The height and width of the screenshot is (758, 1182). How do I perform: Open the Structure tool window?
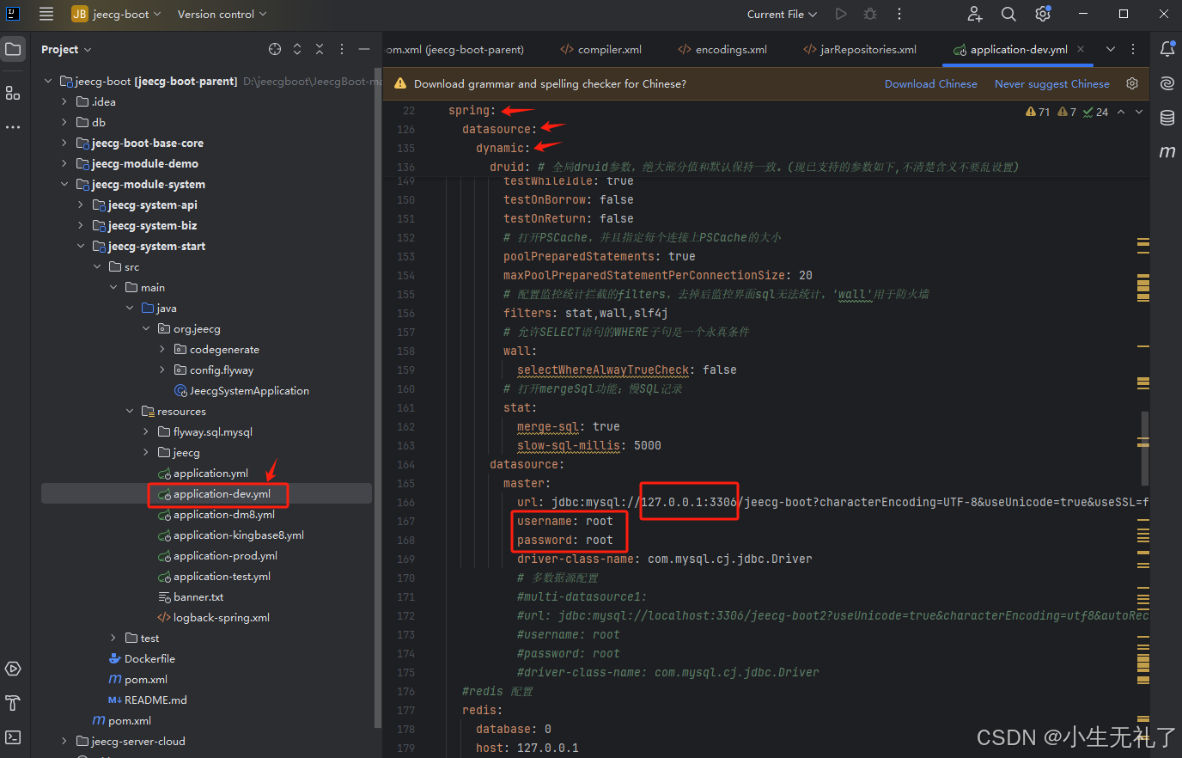coord(13,93)
